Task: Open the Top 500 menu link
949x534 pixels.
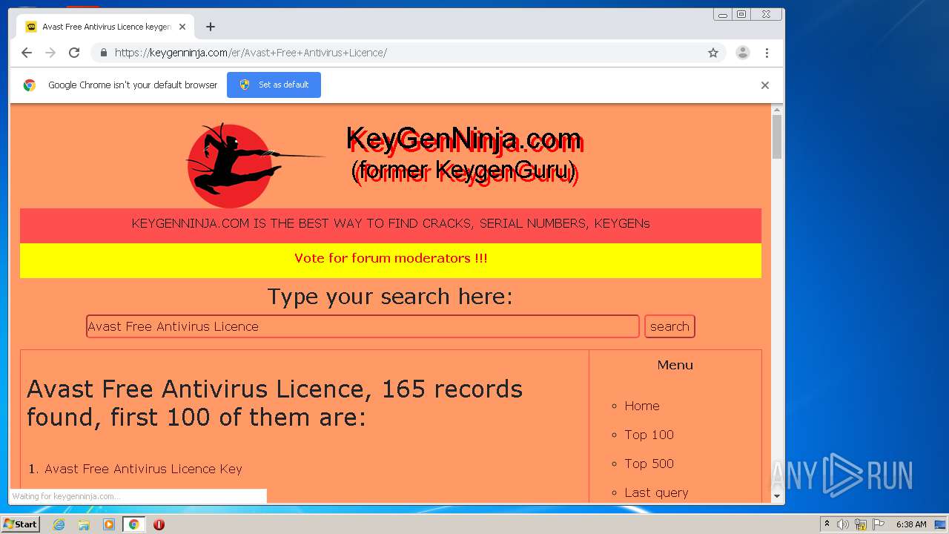Action: 649,464
